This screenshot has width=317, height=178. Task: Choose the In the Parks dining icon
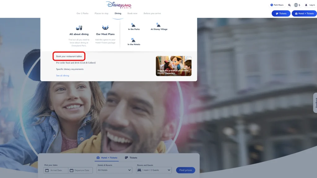(x=134, y=25)
